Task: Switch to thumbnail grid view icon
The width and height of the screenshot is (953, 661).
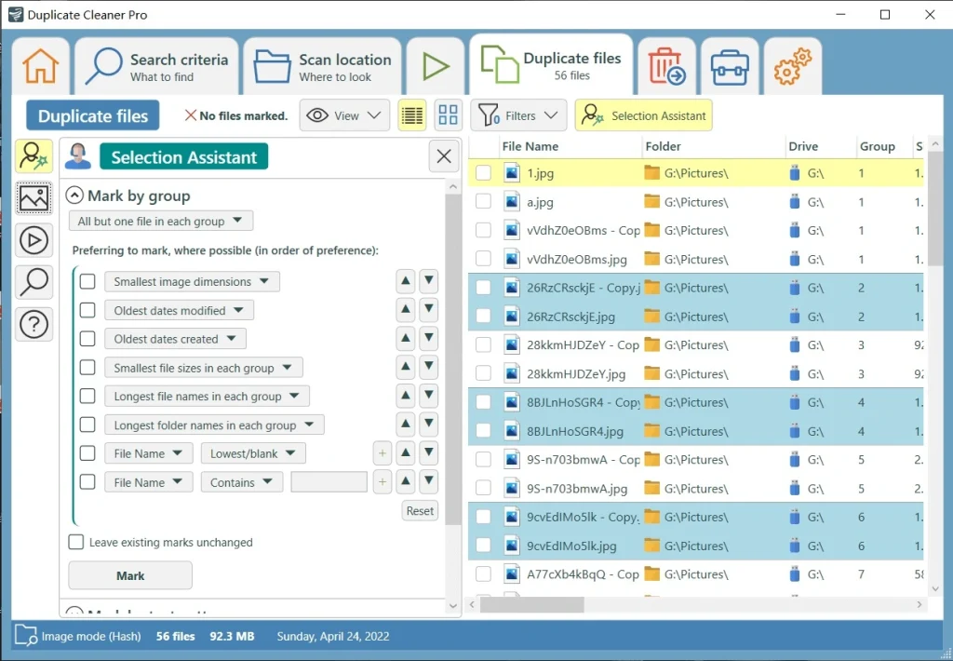Action: point(448,115)
